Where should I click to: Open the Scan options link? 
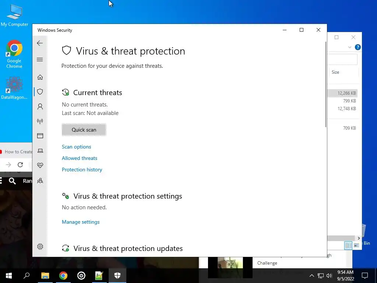[x=77, y=147]
